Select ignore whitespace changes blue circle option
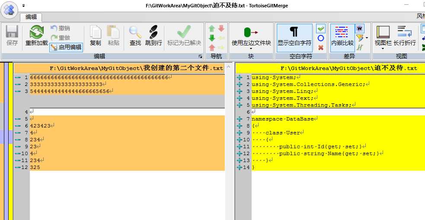Screen dimensions: 425x220 (x=321, y=38)
